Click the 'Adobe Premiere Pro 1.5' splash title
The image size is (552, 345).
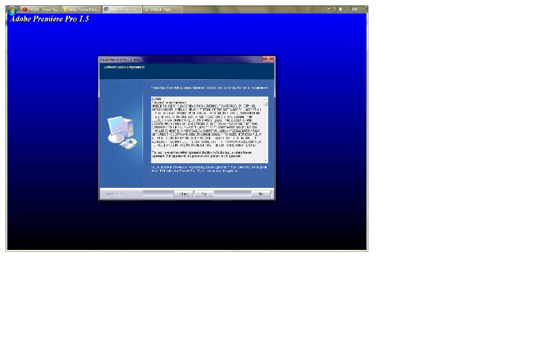[49, 19]
